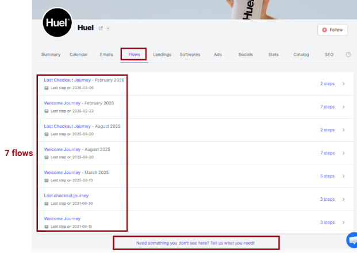The height and width of the screenshot is (253, 357).
Task: Expand chevron for Welcome Journey March 2025
Action: click(x=344, y=176)
